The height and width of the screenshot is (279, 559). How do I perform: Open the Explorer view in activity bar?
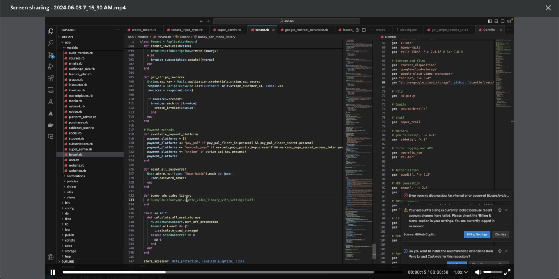click(x=51, y=31)
